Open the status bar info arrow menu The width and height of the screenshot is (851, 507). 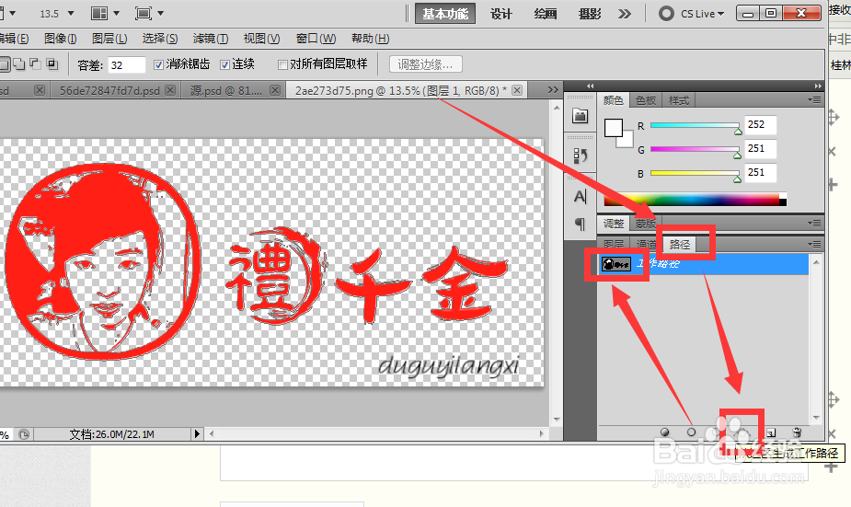[197, 433]
